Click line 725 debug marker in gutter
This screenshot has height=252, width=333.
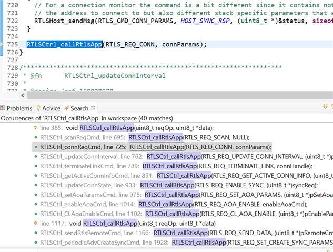point(1,44)
